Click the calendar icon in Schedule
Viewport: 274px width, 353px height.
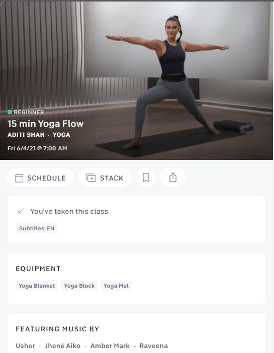(19, 178)
